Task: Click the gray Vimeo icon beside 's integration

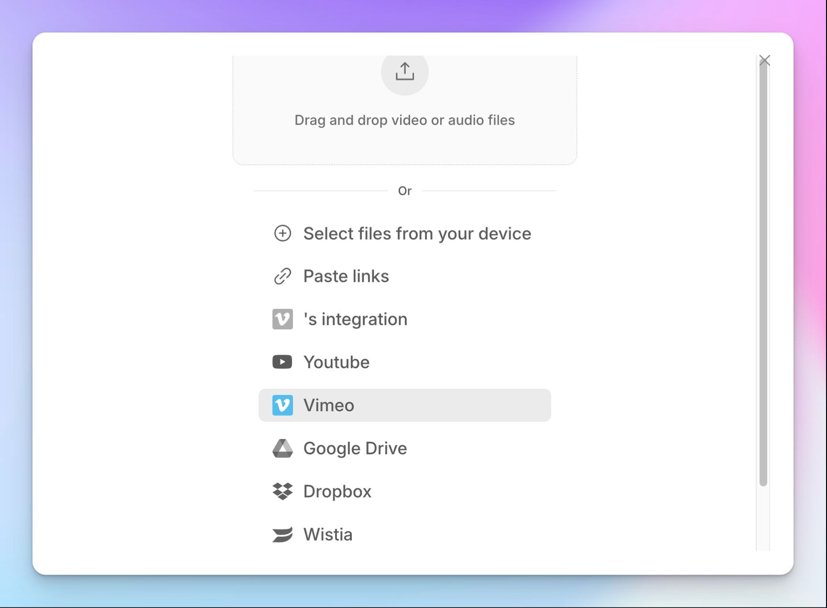Action: 282,319
